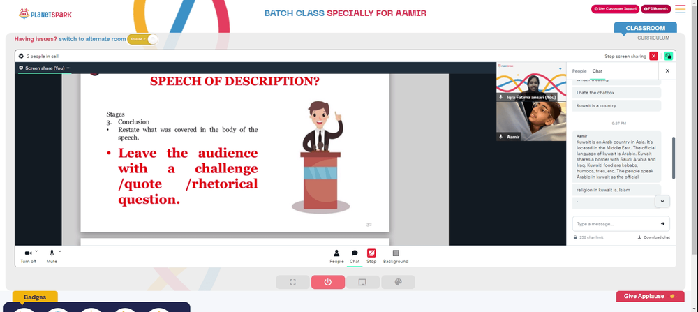Open the PlanetSpark logo home link
Viewport: 698px width, 312px height.
[45, 14]
